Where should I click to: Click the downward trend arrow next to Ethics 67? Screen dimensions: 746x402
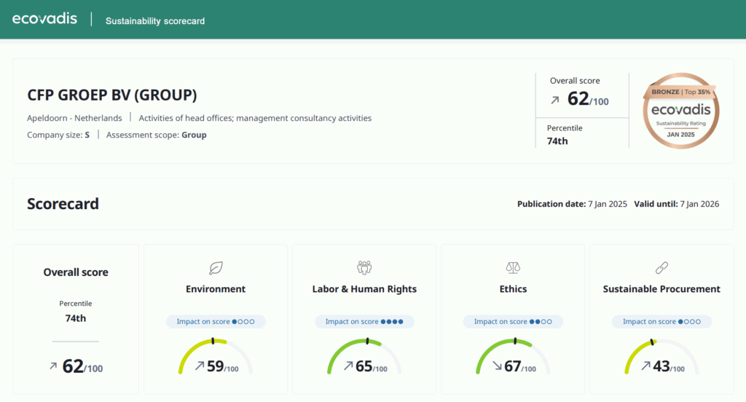coord(497,366)
